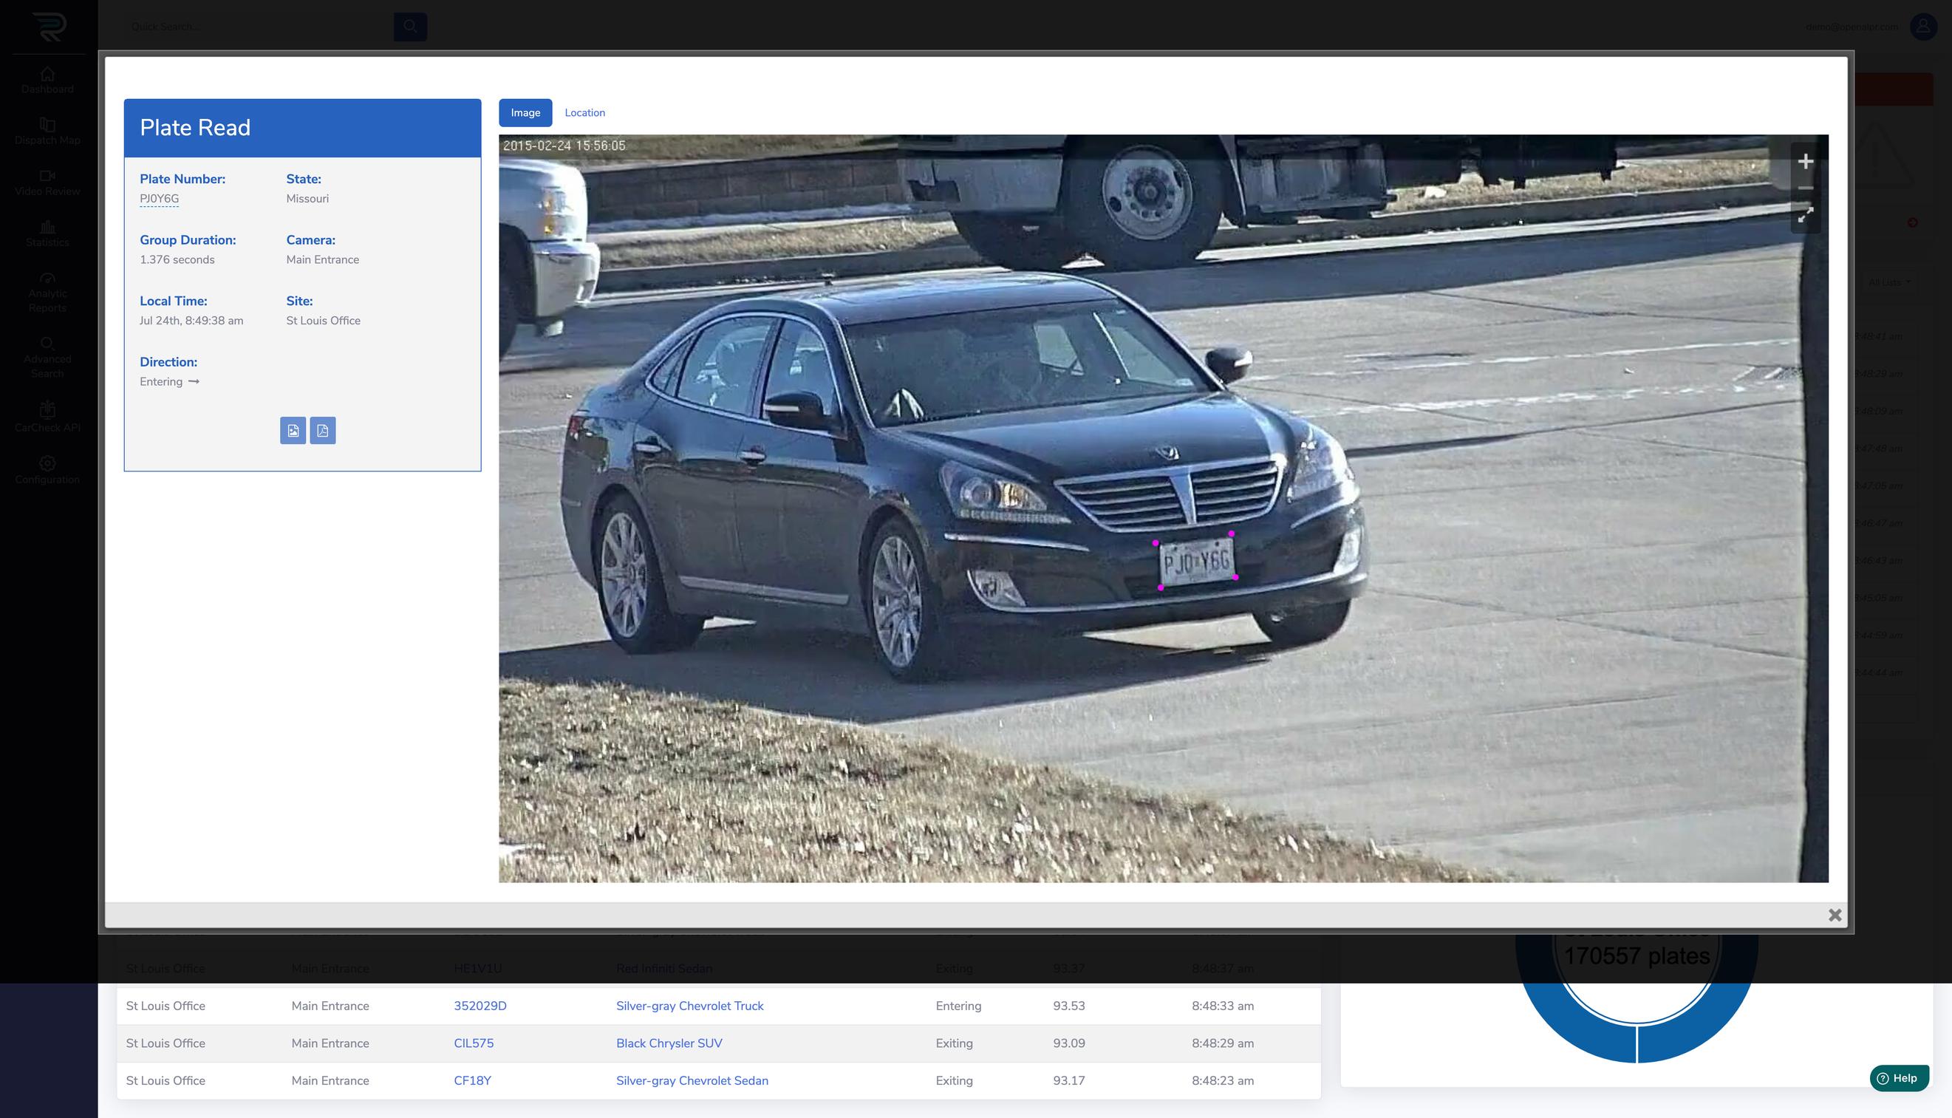This screenshot has width=1952, height=1118.
Task: Close the Plate Read dialog
Action: tap(1835, 915)
